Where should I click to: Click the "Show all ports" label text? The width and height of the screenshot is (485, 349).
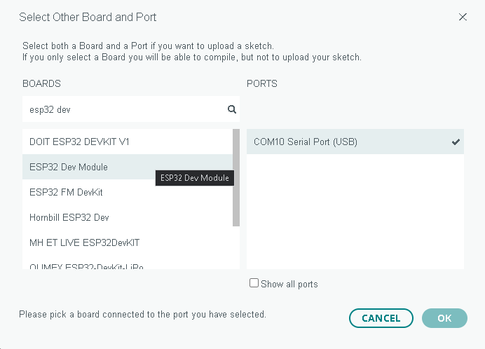[289, 284]
